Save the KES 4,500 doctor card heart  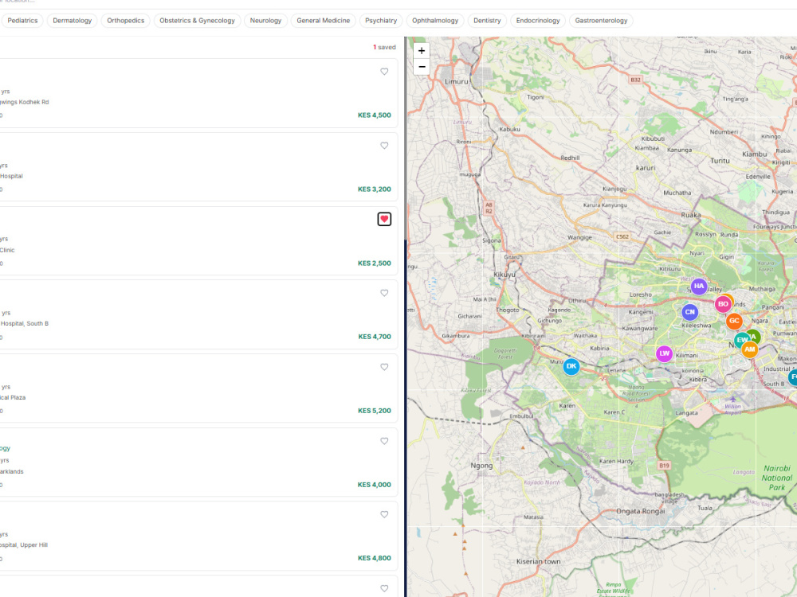coord(384,72)
